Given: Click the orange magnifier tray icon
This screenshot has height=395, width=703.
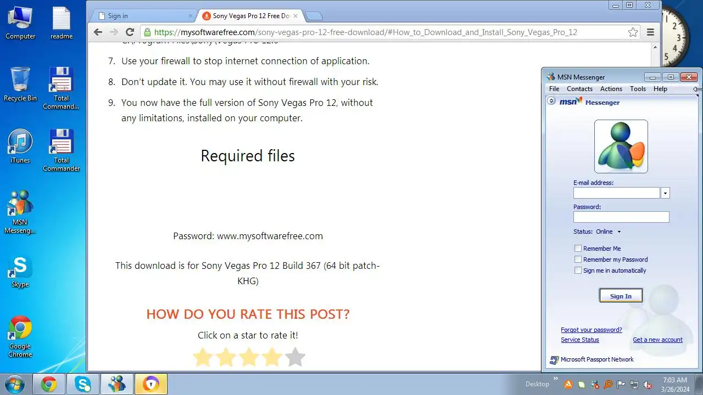Looking at the screenshot, I should coord(608,385).
